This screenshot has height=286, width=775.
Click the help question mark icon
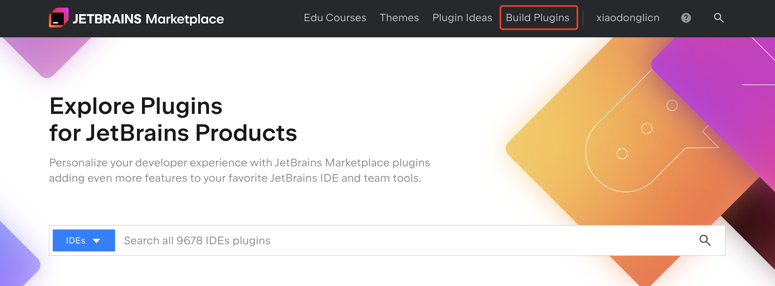(686, 18)
